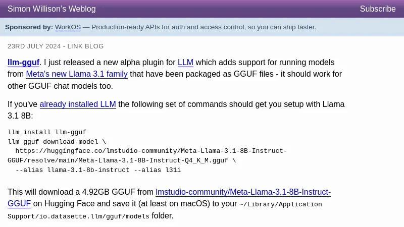Click the Sponsored by label

(29, 27)
